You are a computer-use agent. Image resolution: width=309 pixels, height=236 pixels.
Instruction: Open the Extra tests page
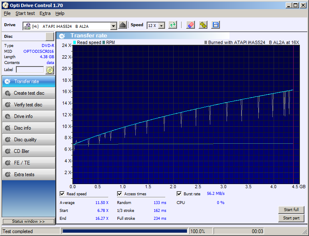coord(29,174)
